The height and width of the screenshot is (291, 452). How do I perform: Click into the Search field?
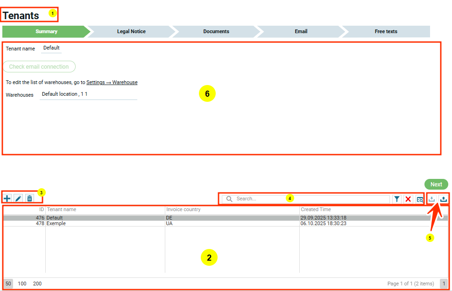[308, 199]
